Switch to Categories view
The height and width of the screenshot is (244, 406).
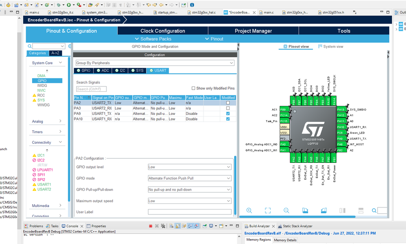coord(37,53)
